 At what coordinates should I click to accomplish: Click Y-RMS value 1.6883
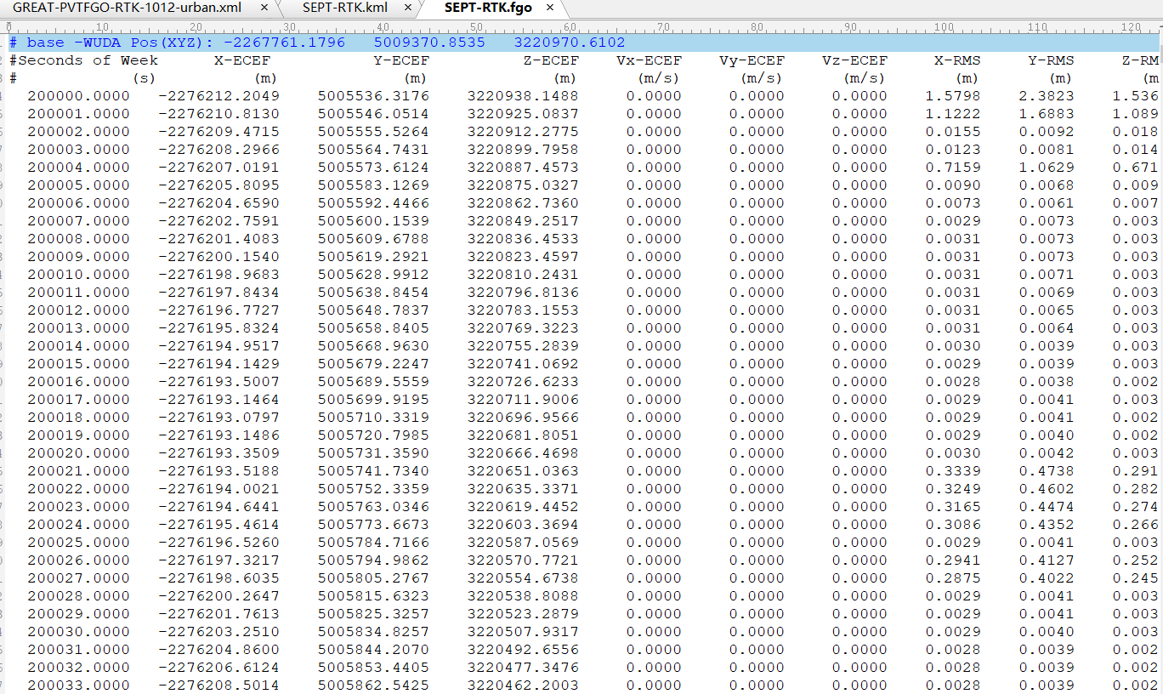coord(1047,114)
